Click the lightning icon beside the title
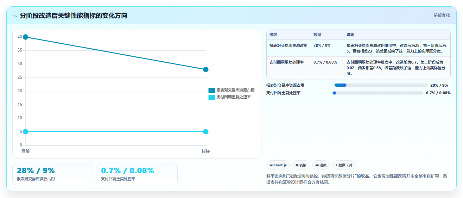This screenshot has width=463, height=198. 15,16
